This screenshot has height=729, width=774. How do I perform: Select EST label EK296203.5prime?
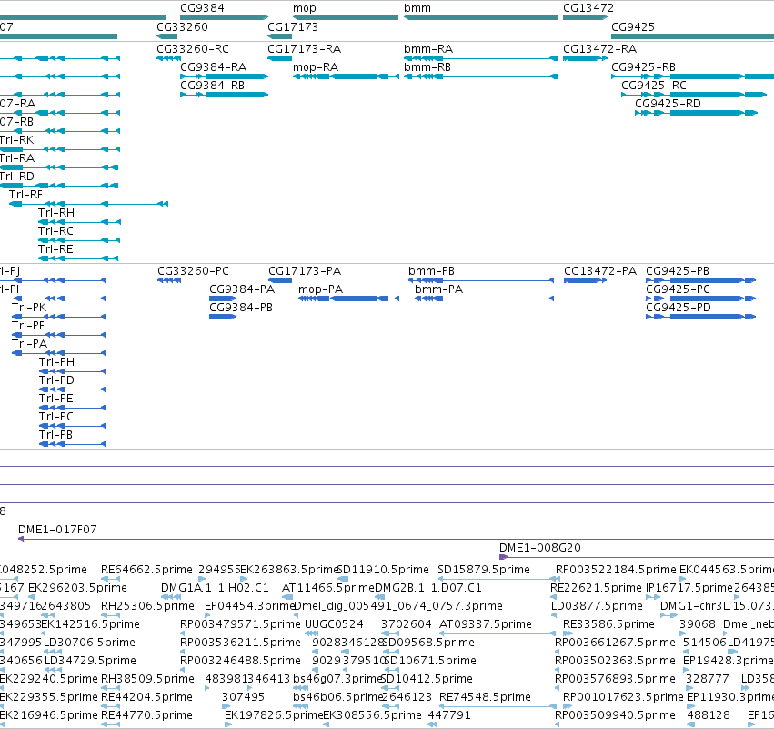[77, 588]
